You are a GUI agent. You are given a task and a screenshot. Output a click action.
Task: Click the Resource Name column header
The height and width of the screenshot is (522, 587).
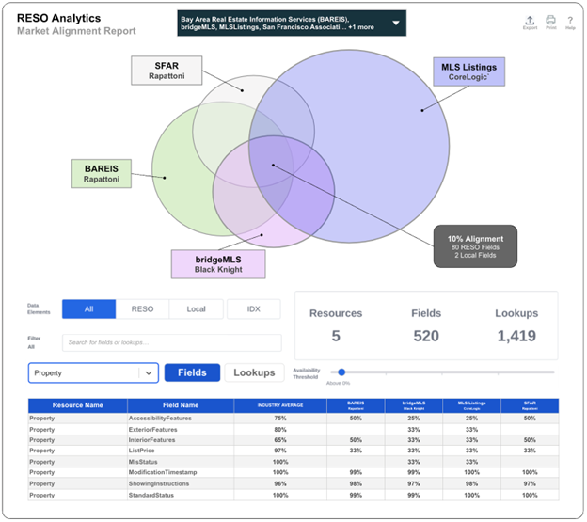click(x=78, y=406)
